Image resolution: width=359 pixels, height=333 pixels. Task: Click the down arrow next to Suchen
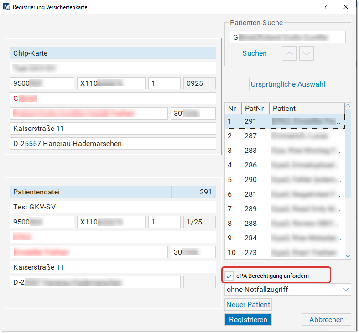(x=307, y=53)
